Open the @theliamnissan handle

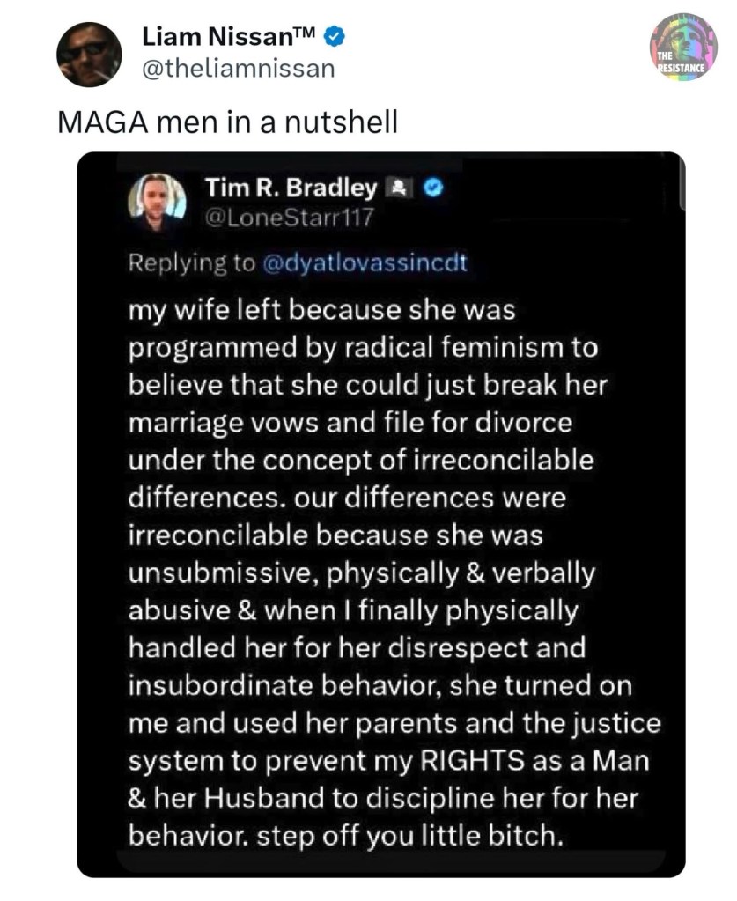pos(239,69)
